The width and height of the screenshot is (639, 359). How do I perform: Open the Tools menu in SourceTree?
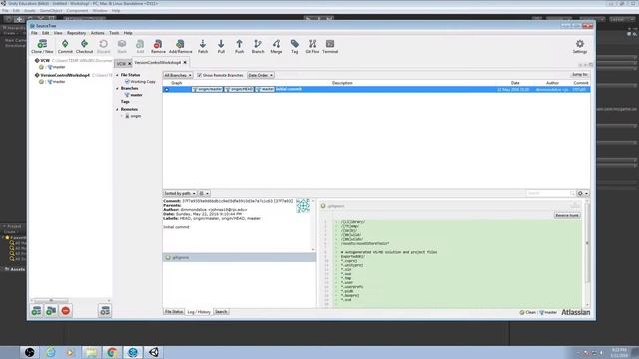pos(114,33)
